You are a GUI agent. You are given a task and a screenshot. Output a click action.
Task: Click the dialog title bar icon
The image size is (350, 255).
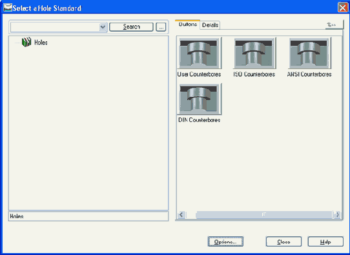click(7, 7)
